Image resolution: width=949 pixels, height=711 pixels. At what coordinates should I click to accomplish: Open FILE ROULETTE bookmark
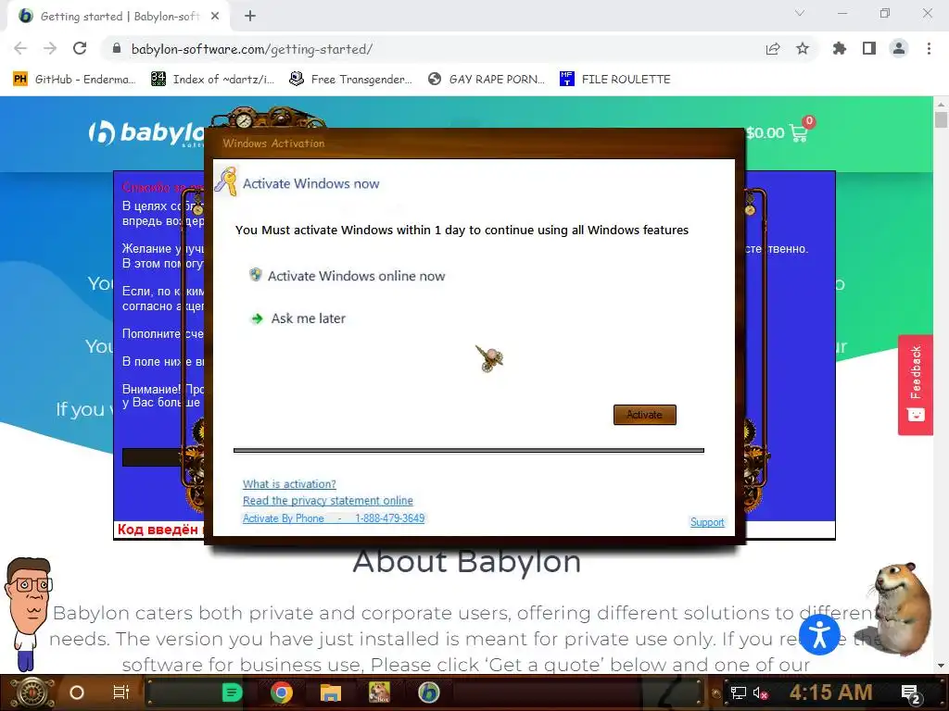click(x=615, y=80)
